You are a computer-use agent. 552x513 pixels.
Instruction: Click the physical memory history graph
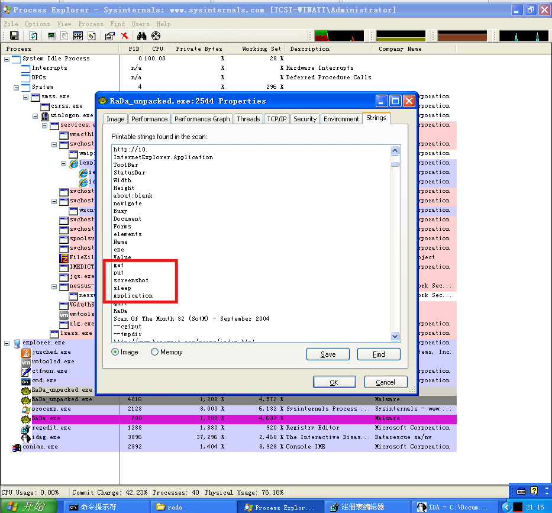pos(462,36)
